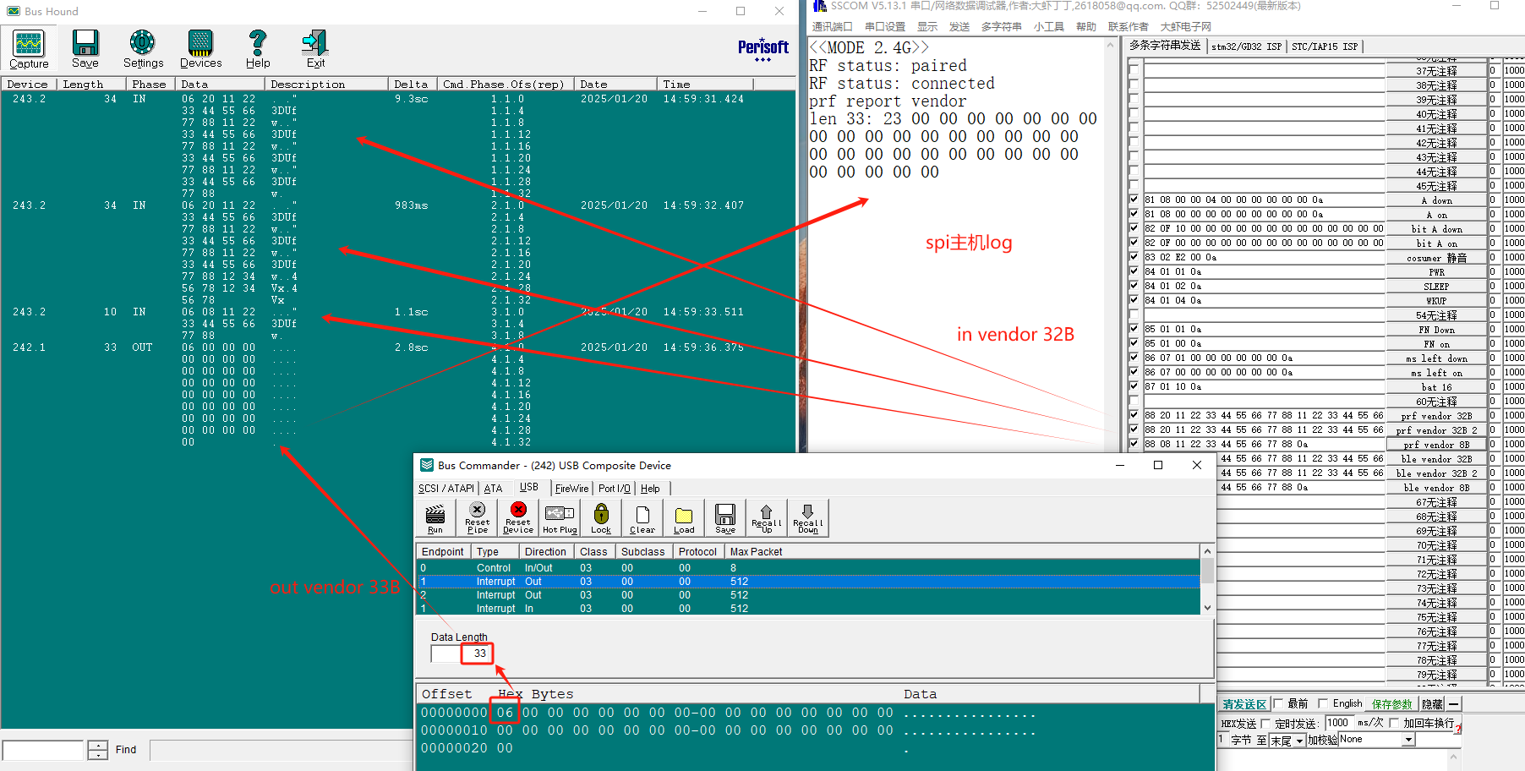Click the Load folder icon
Image resolution: width=1525 pixels, height=771 pixels.
pos(684,517)
